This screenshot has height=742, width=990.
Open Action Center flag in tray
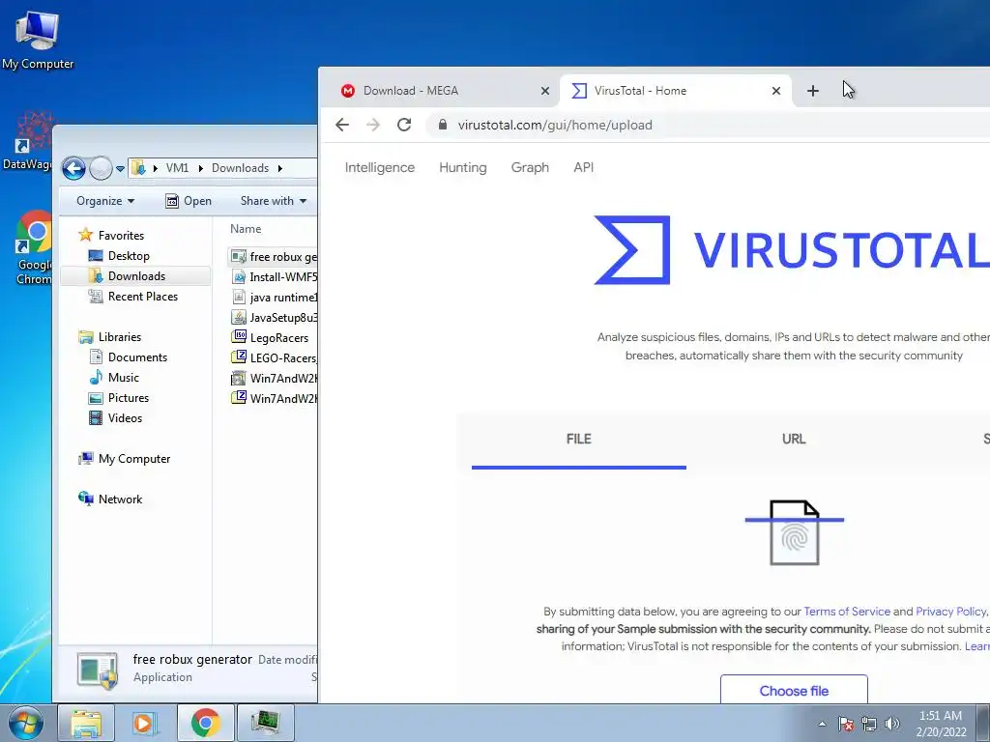point(846,724)
